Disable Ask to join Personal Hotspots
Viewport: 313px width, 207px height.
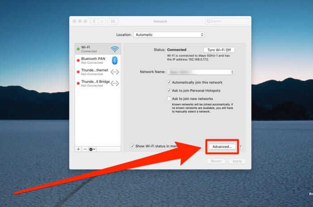tap(169, 90)
